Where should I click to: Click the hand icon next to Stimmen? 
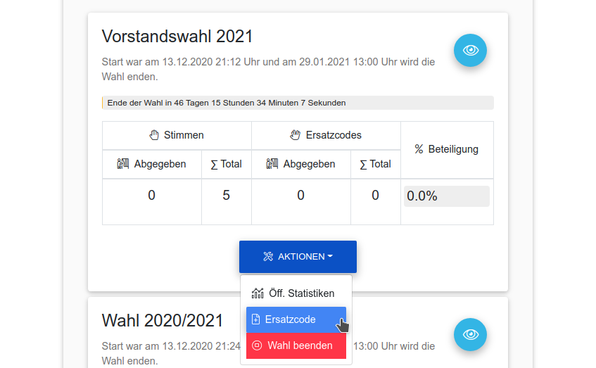[x=154, y=135]
